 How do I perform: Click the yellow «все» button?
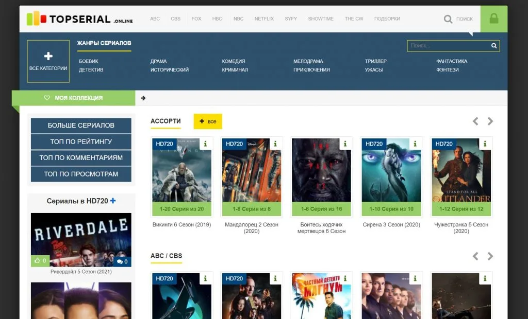pos(208,121)
